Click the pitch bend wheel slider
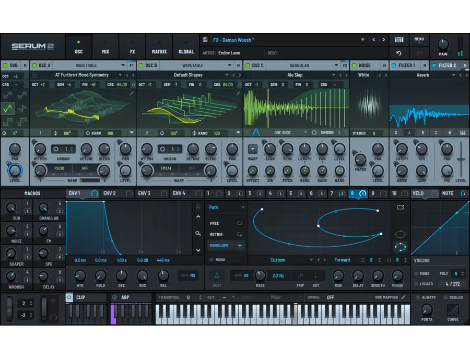470x359 pixels. click(x=9, y=309)
